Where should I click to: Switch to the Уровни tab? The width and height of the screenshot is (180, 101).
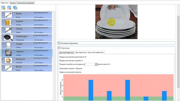click(13, 3)
